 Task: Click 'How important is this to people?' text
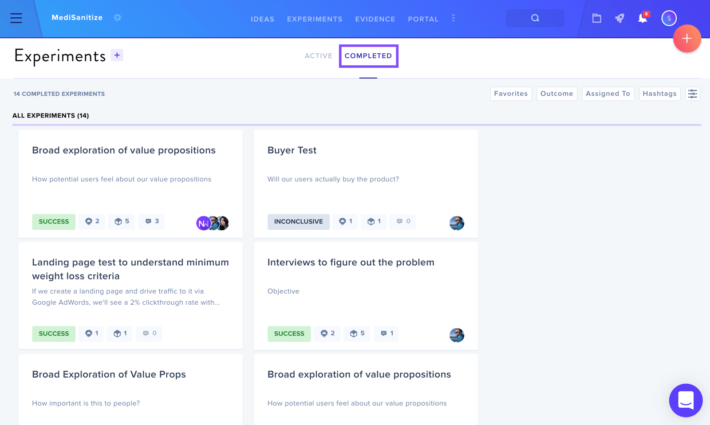[x=86, y=403]
